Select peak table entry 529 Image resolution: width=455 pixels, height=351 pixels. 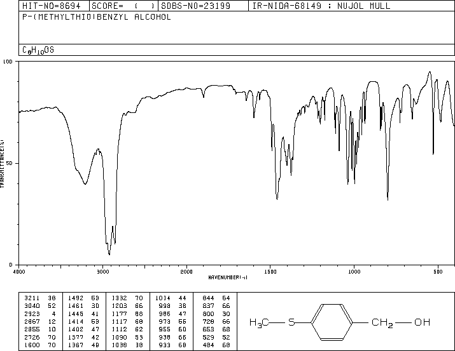click(x=208, y=338)
